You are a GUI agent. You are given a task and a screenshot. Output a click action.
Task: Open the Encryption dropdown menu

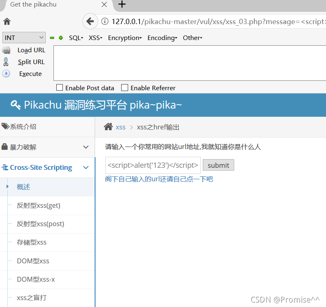125,38
